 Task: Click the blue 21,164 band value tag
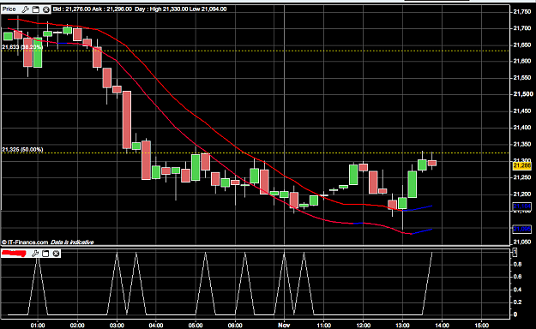[522, 206]
